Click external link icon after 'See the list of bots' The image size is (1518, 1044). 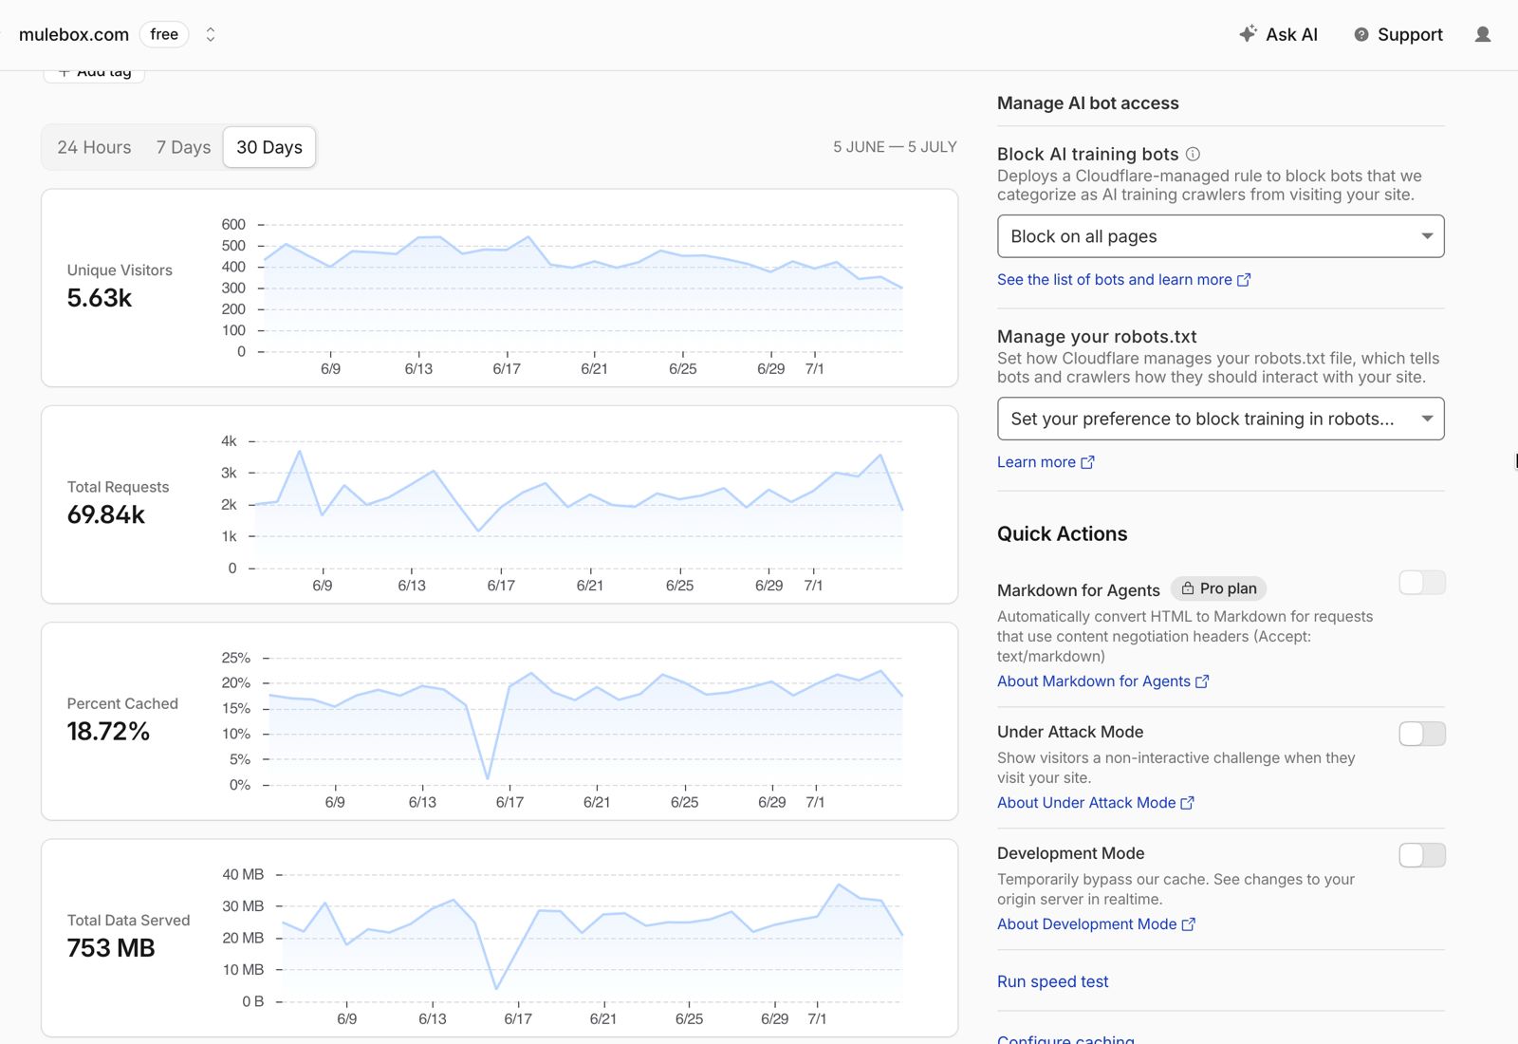click(x=1244, y=280)
